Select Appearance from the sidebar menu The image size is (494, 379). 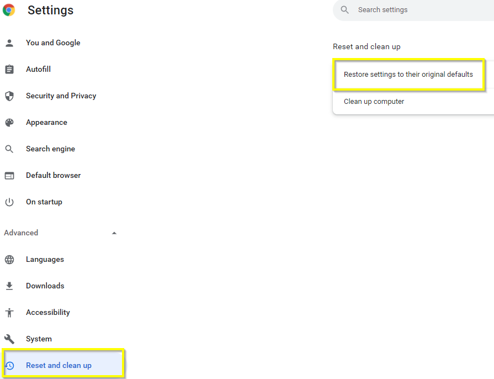[x=46, y=122]
